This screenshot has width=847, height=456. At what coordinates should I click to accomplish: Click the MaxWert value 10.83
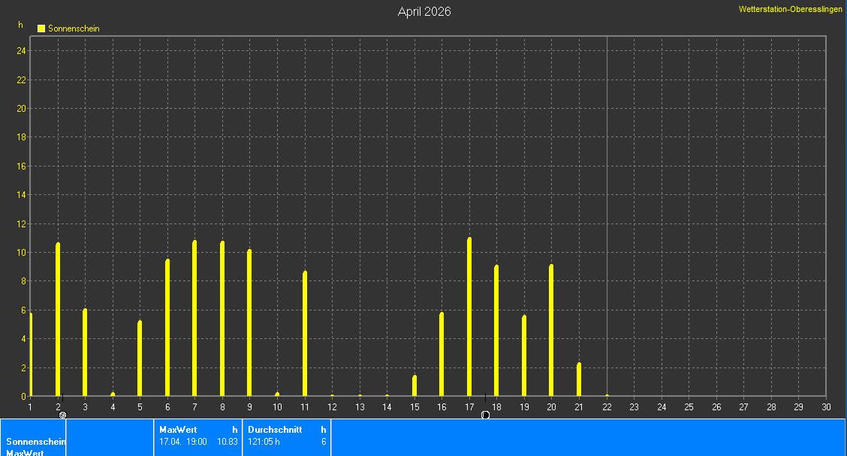point(228,442)
